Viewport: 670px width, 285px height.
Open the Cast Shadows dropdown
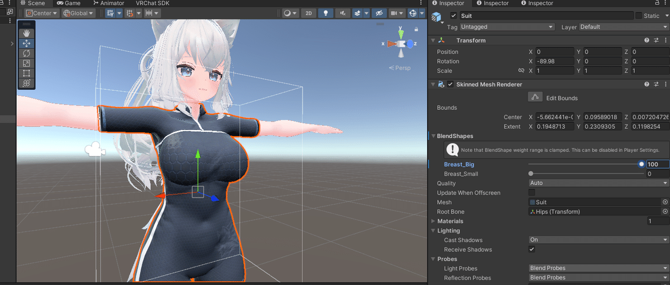(x=599, y=240)
